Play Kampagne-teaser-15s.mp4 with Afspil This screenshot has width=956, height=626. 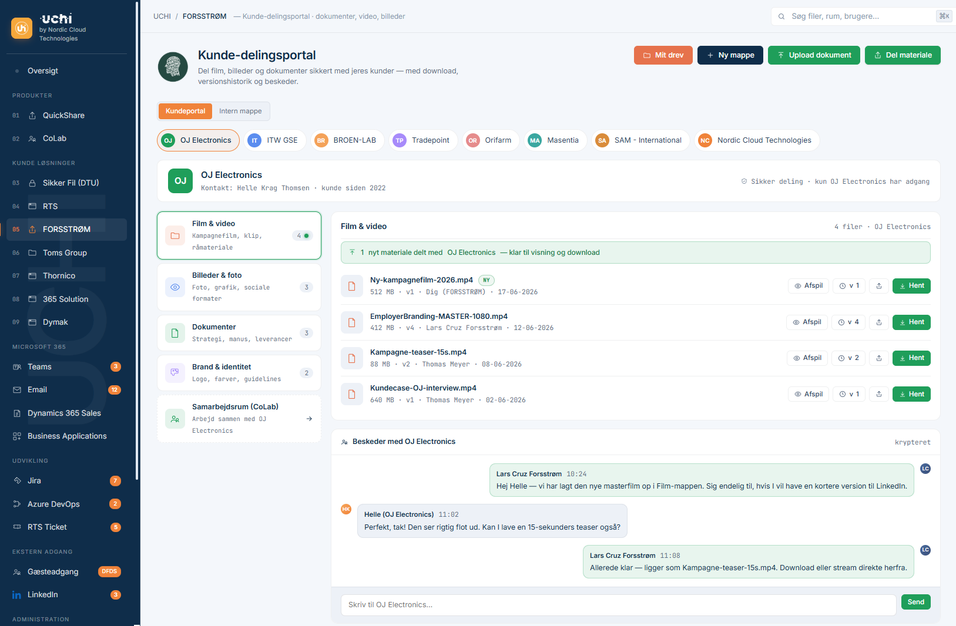click(807, 358)
